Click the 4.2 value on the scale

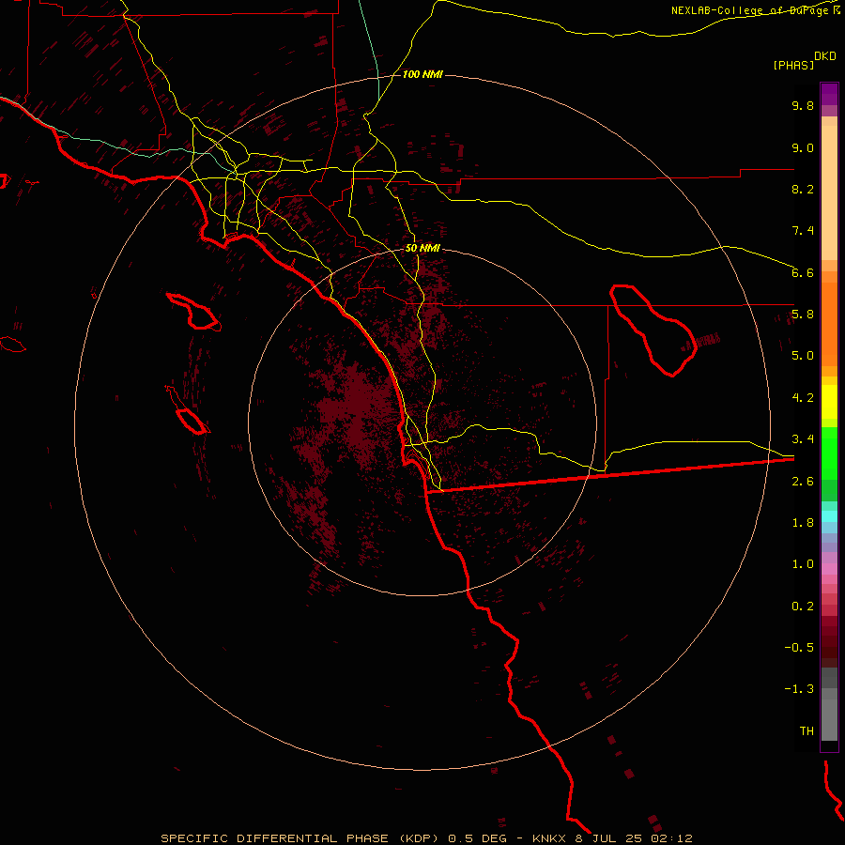tap(803, 398)
